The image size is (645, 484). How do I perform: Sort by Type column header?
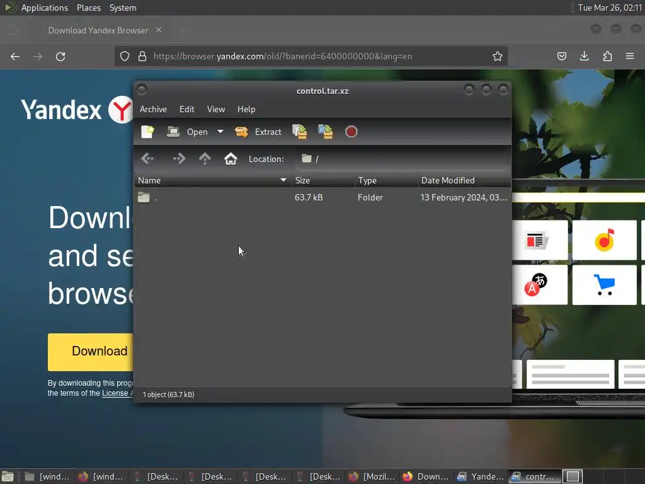pos(386,180)
